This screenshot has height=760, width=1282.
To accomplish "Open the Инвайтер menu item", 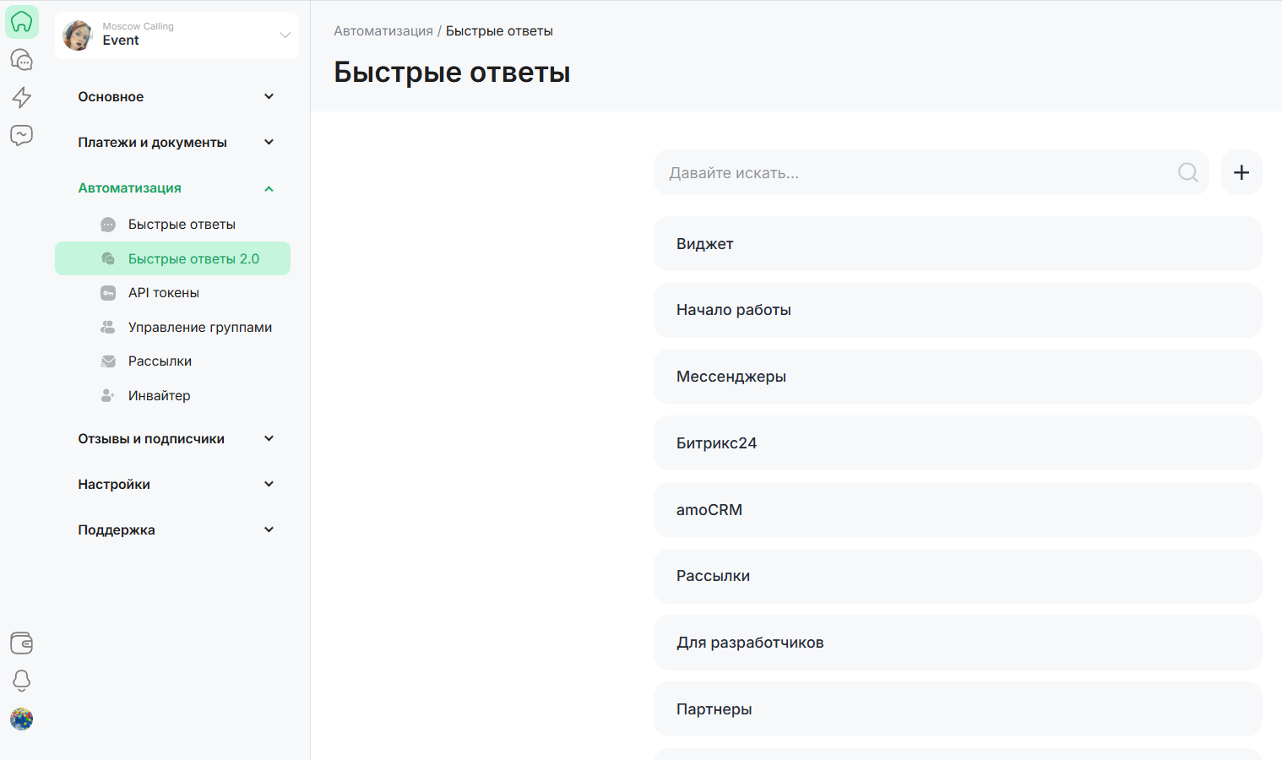I will click(159, 396).
